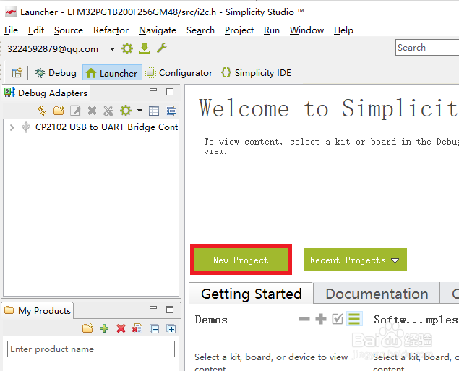459x371 pixels.
Task: Open the Configurator perspective
Action: point(179,72)
